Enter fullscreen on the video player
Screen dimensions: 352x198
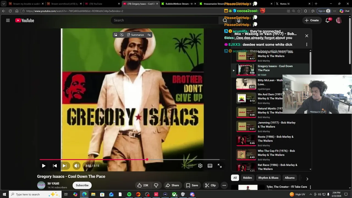point(220,166)
